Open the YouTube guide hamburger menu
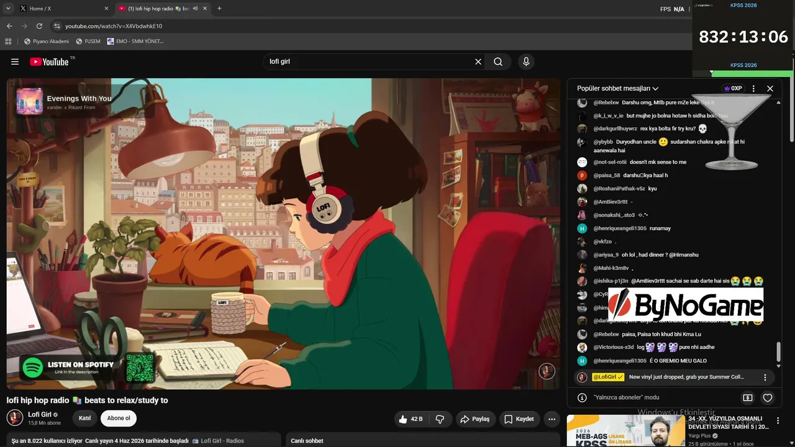 pos(15,61)
